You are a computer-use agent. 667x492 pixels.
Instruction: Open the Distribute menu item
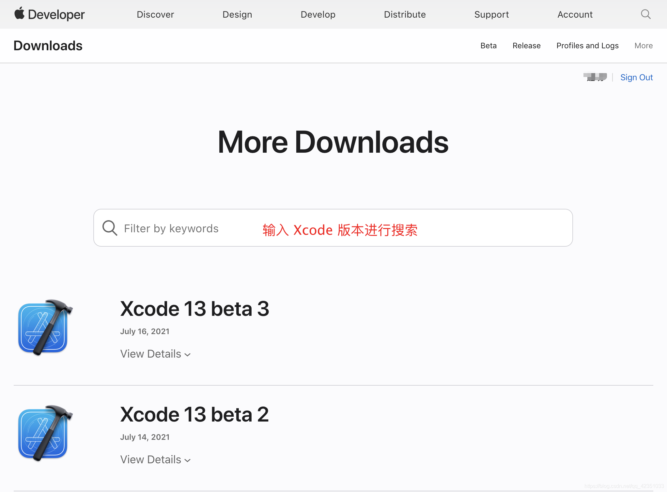(405, 15)
